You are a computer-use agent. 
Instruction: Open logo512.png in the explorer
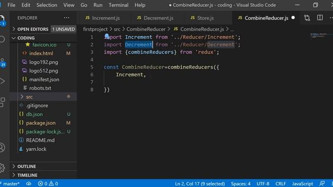pyautogui.click(x=44, y=71)
